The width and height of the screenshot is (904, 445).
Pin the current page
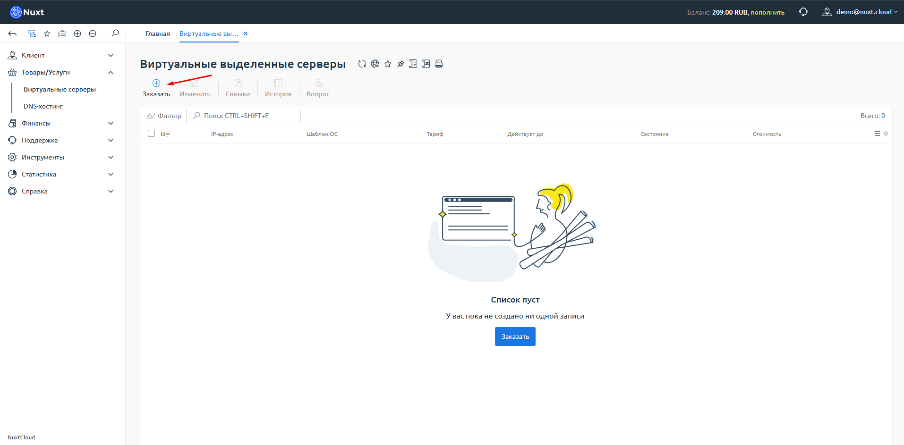coord(401,64)
